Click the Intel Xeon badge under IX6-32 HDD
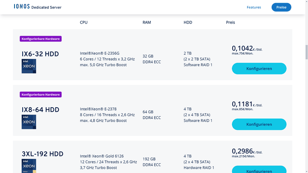Screen dimensions: 308x173 pos(29,66)
